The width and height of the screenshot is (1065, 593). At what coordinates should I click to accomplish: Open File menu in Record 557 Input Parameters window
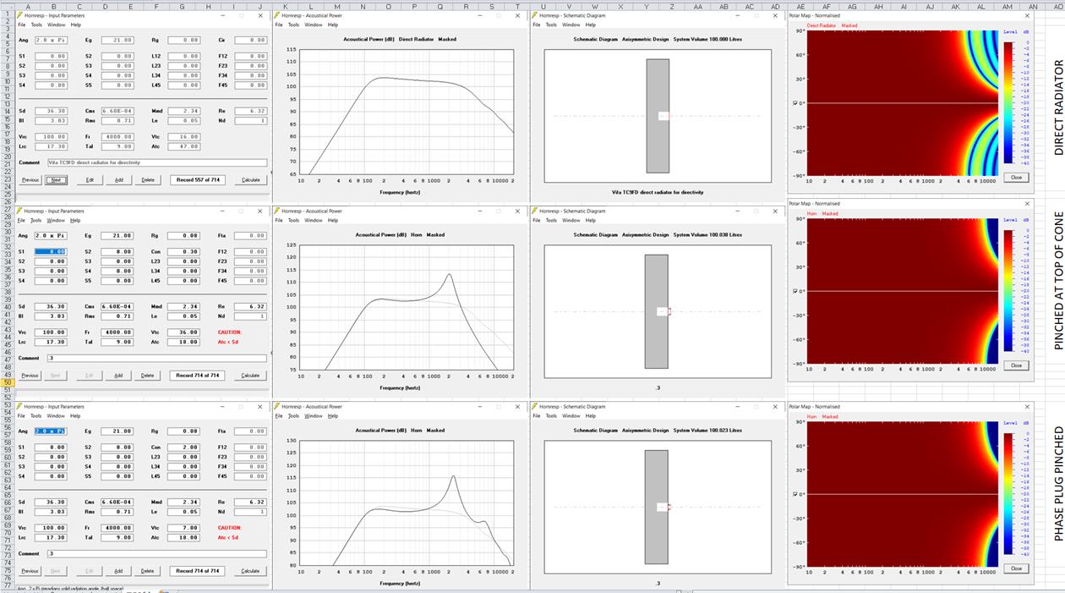pyautogui.click(x=22, y=25)
